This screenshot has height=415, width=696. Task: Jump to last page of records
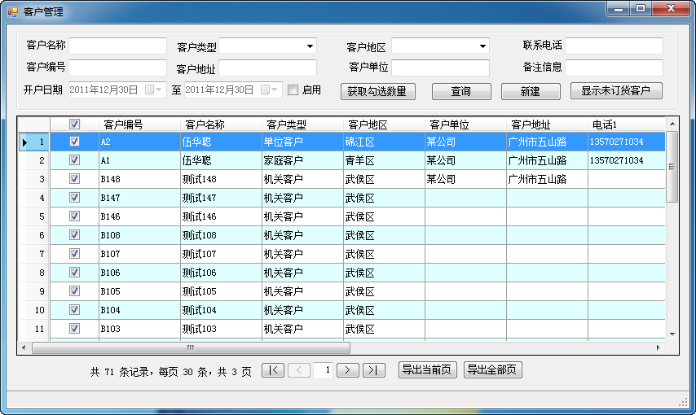(x=374, y=369)
